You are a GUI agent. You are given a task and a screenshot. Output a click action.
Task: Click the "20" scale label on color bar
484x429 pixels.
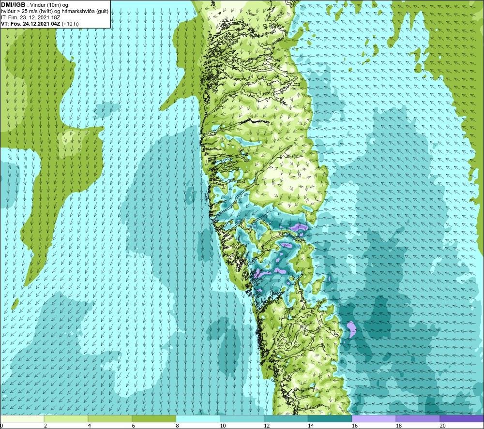pyautogui.click(x=442, y=426)
